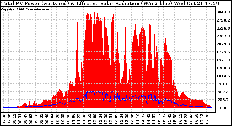This screenshot has width=232, height=126.
Task: Click the 10:50 time label
Action: click(x=68, y=119)
